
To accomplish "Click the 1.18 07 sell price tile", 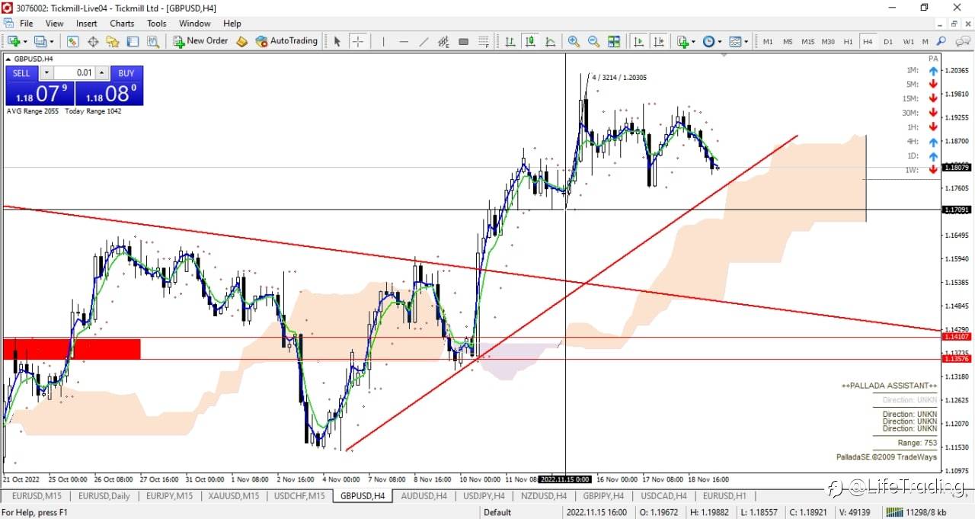I will [40, 94].
